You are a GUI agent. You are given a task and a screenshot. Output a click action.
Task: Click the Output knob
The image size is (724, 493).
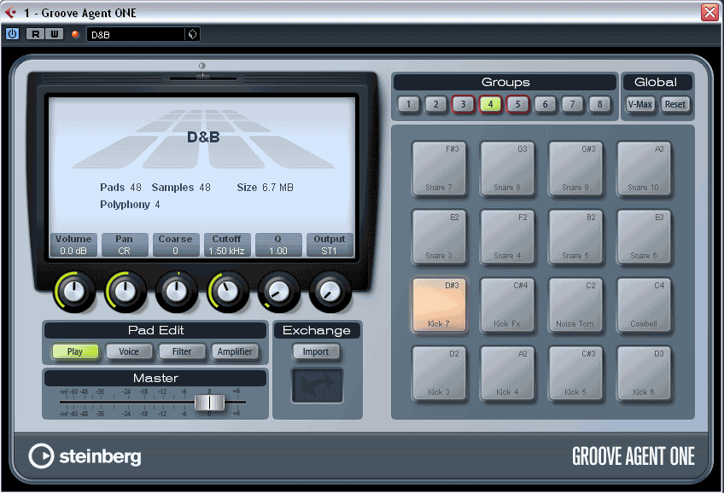coord(330,292)
